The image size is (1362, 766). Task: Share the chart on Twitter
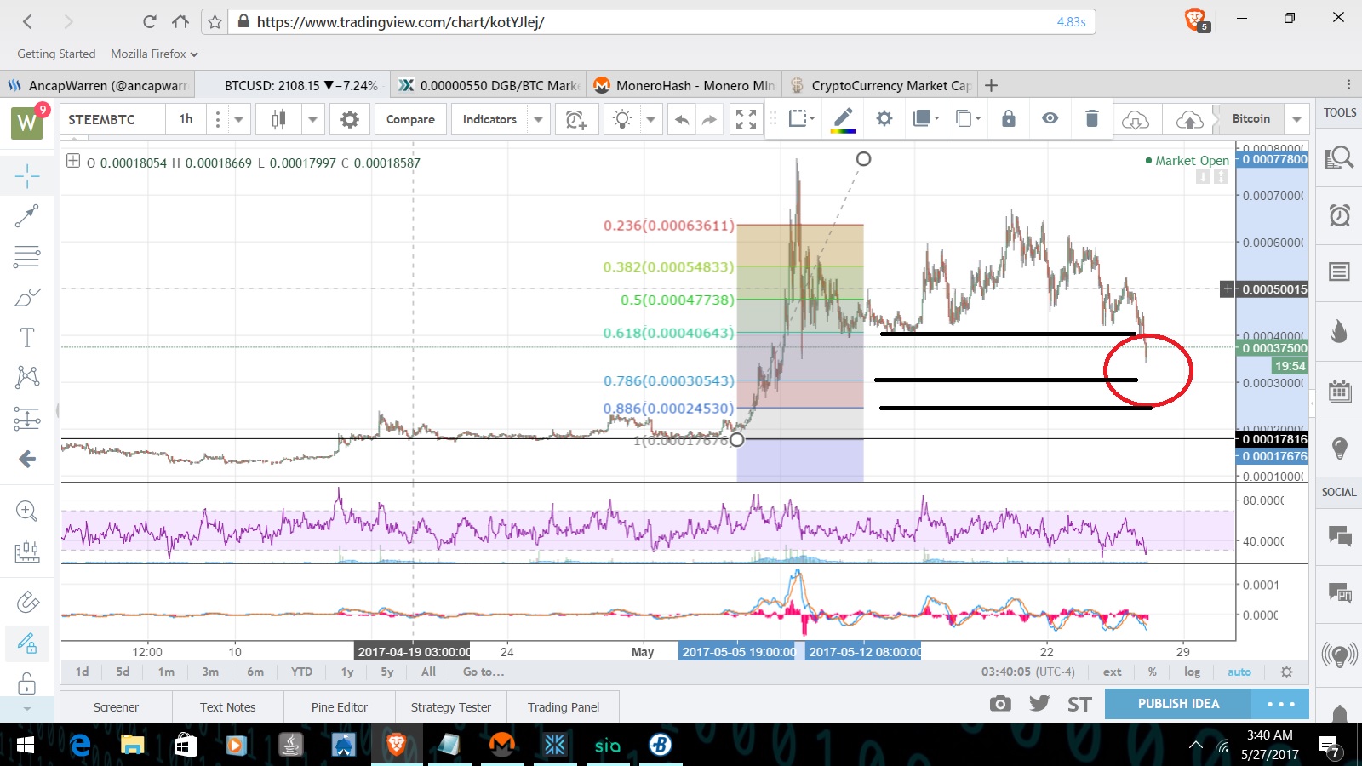point(1039,703)
